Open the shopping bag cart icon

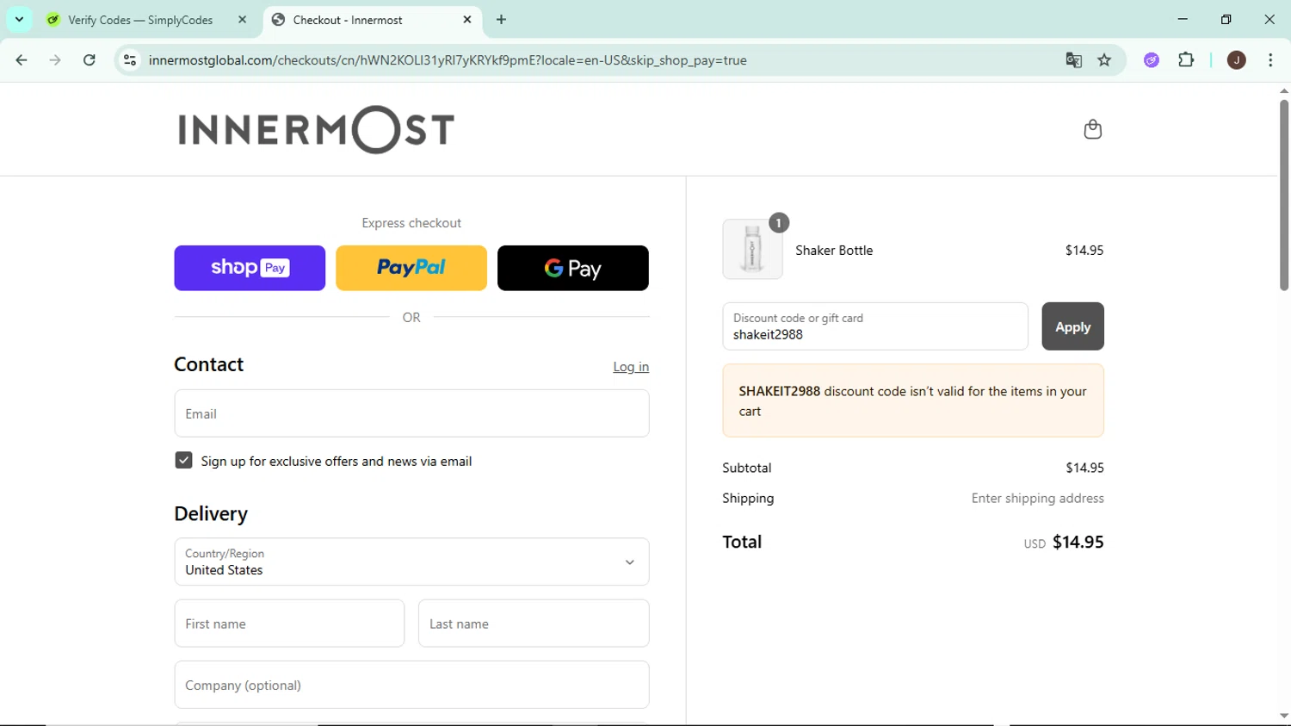[x=1092, y=129]
